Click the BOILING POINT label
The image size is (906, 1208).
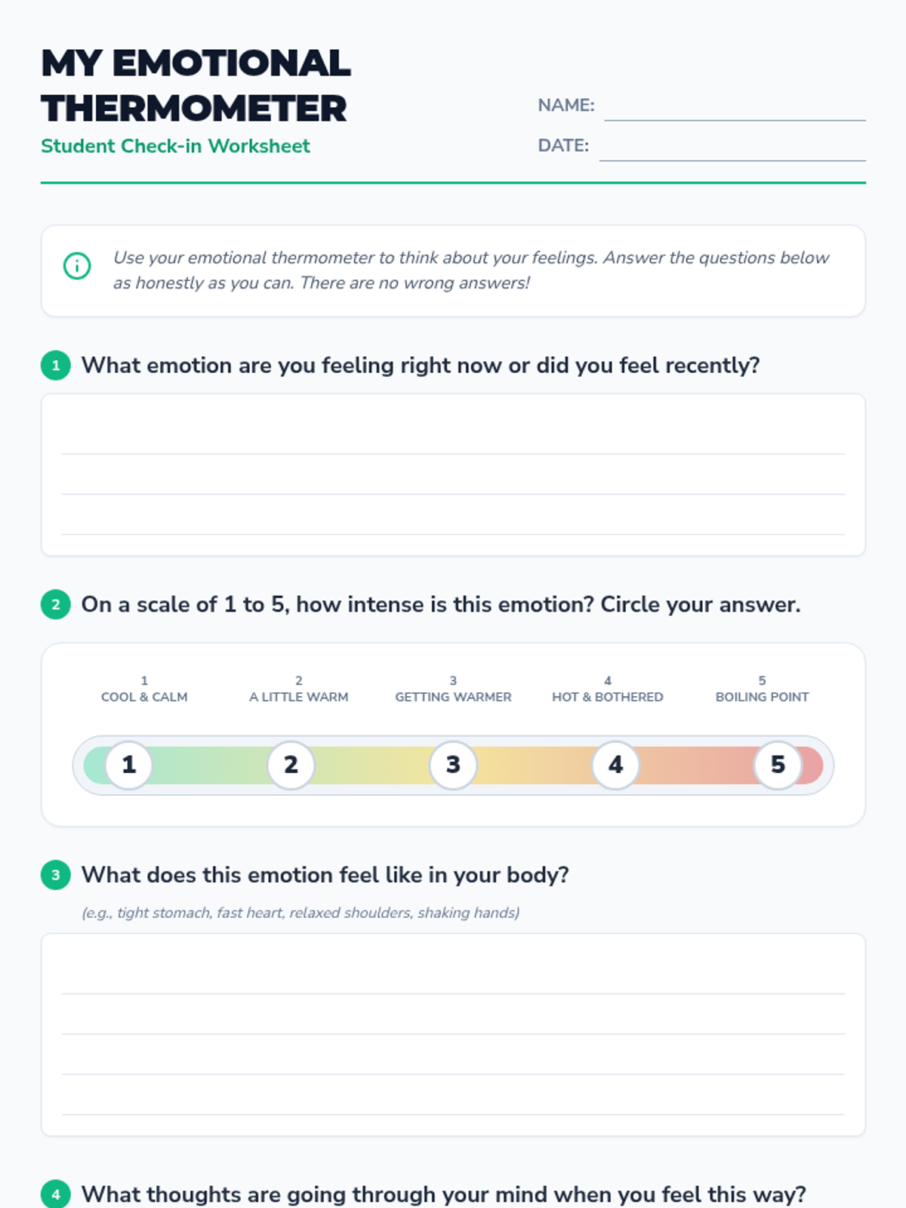pyautogui.click(x=762, y=697)
